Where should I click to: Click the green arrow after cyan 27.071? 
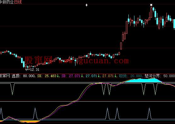[99, 76]
